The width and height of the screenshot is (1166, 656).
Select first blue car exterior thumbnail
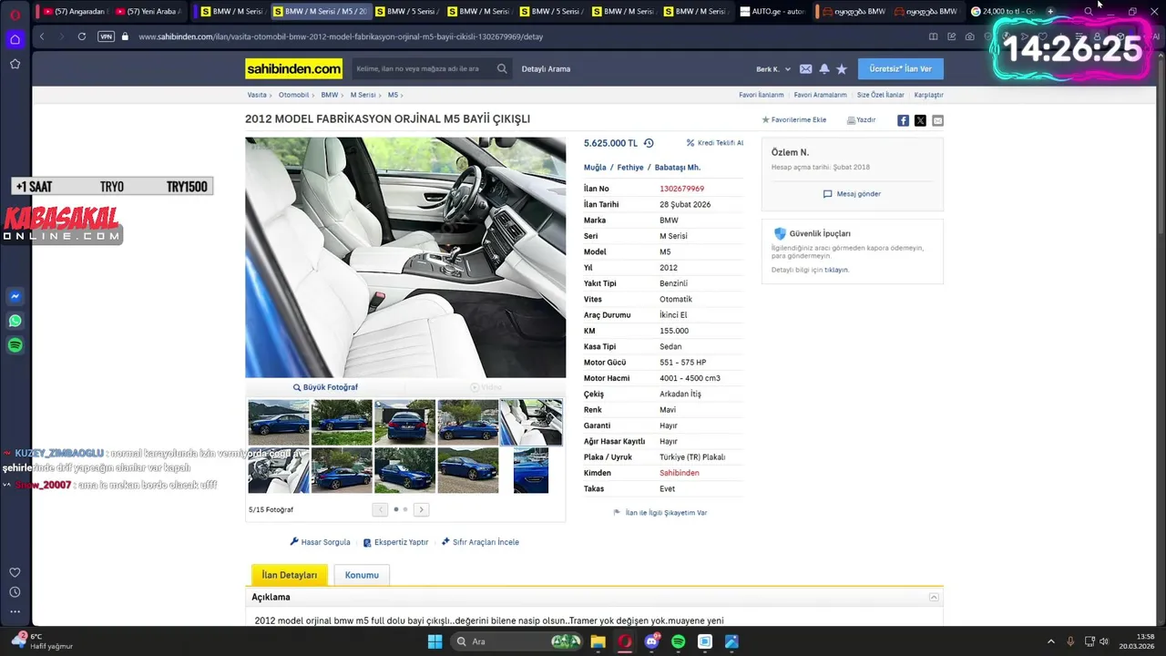[x=279, y=422]
